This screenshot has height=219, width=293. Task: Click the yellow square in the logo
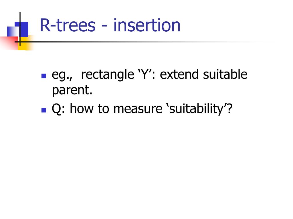tap(26, 43)
